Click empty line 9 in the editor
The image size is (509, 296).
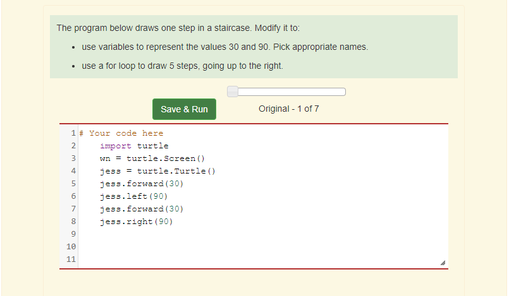point(263,234)
